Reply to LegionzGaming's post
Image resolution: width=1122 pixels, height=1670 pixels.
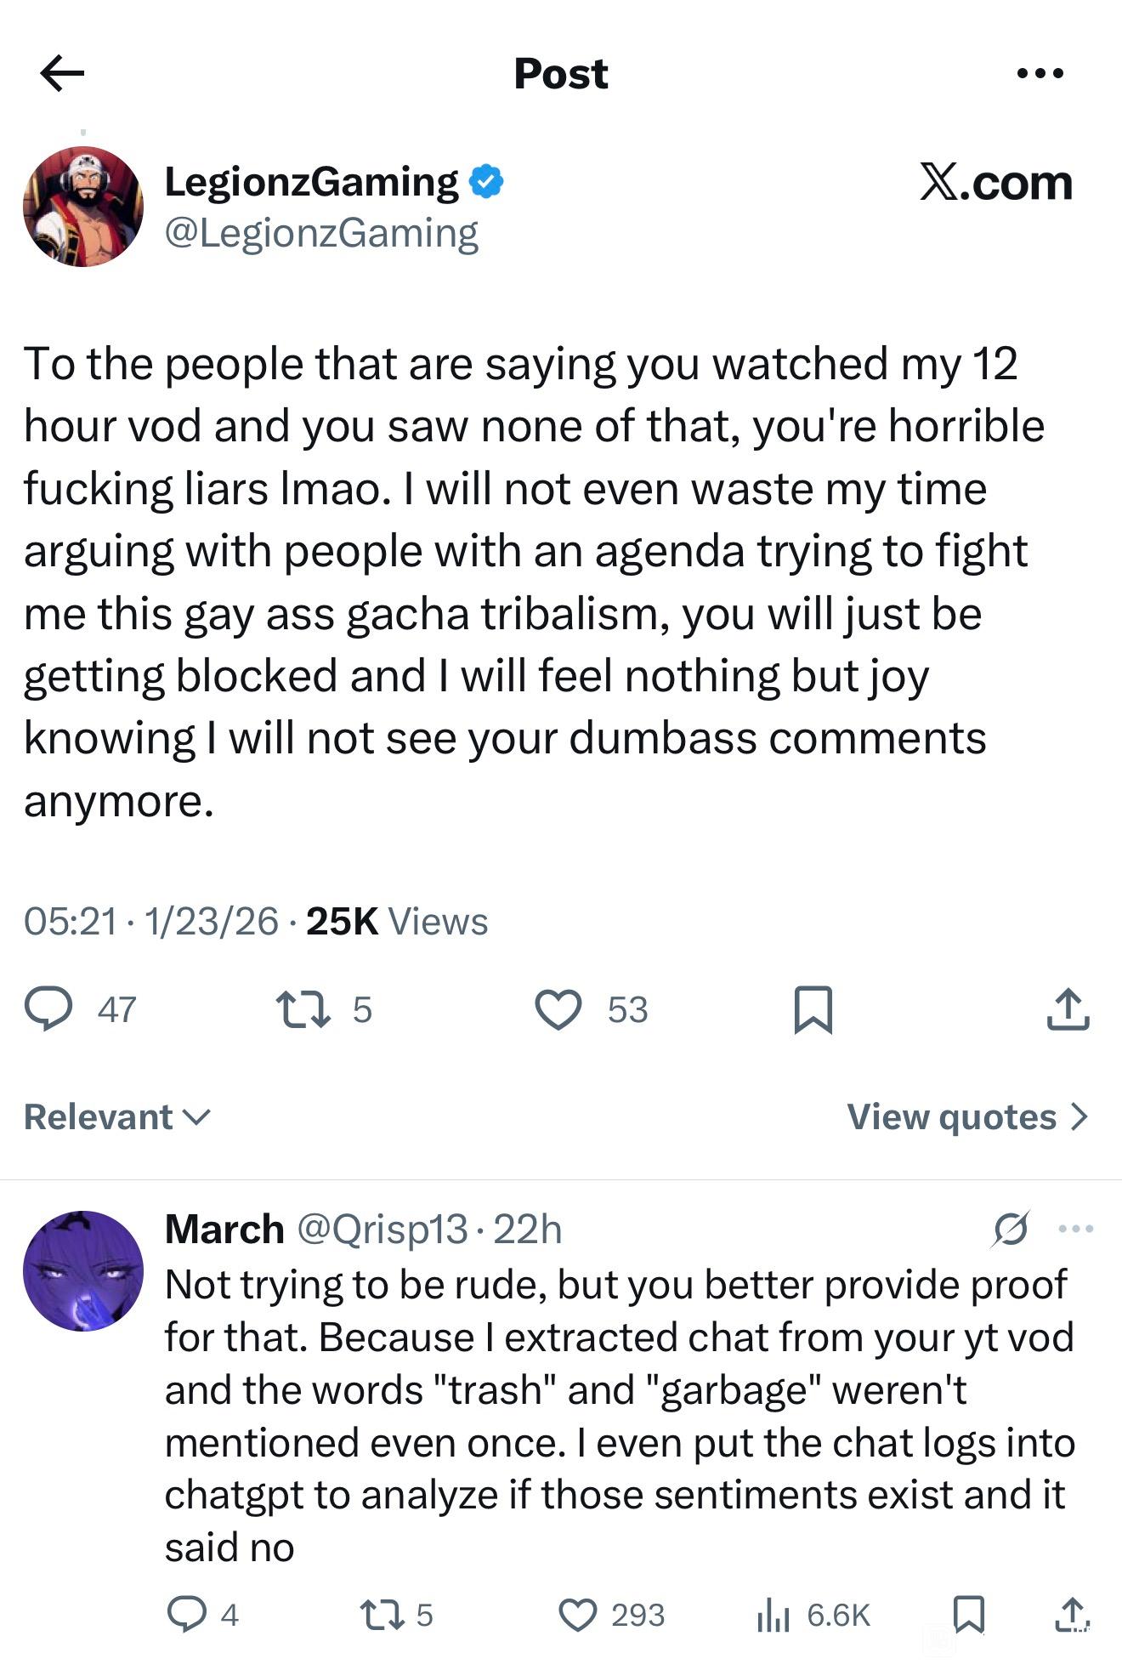click(x=48, y=1009)
